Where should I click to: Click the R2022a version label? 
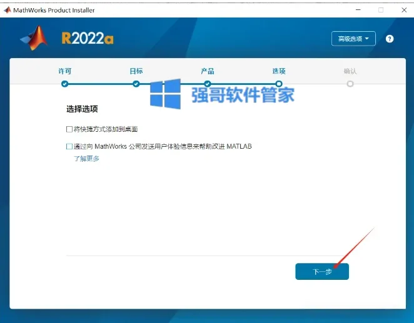[x=88, y=39]
